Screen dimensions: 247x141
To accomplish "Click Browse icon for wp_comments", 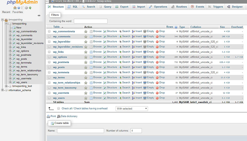I will pyautogui.click(x=91, y=36).
